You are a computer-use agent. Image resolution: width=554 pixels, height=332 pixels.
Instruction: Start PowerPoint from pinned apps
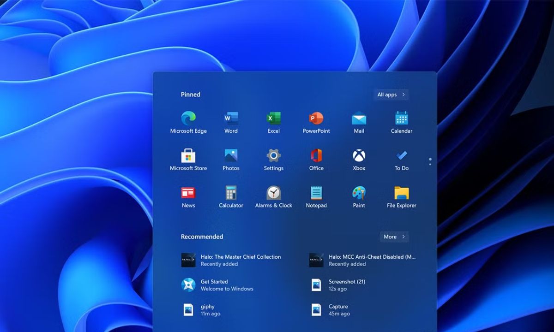(316, 122)
